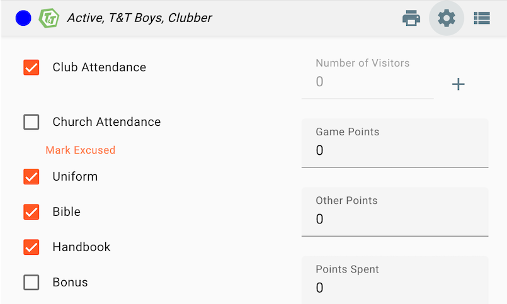The height and width of the screenshot is (304, 507).
Task: Enable the Church Attendance checkbox
Action: tap(31, 122)
